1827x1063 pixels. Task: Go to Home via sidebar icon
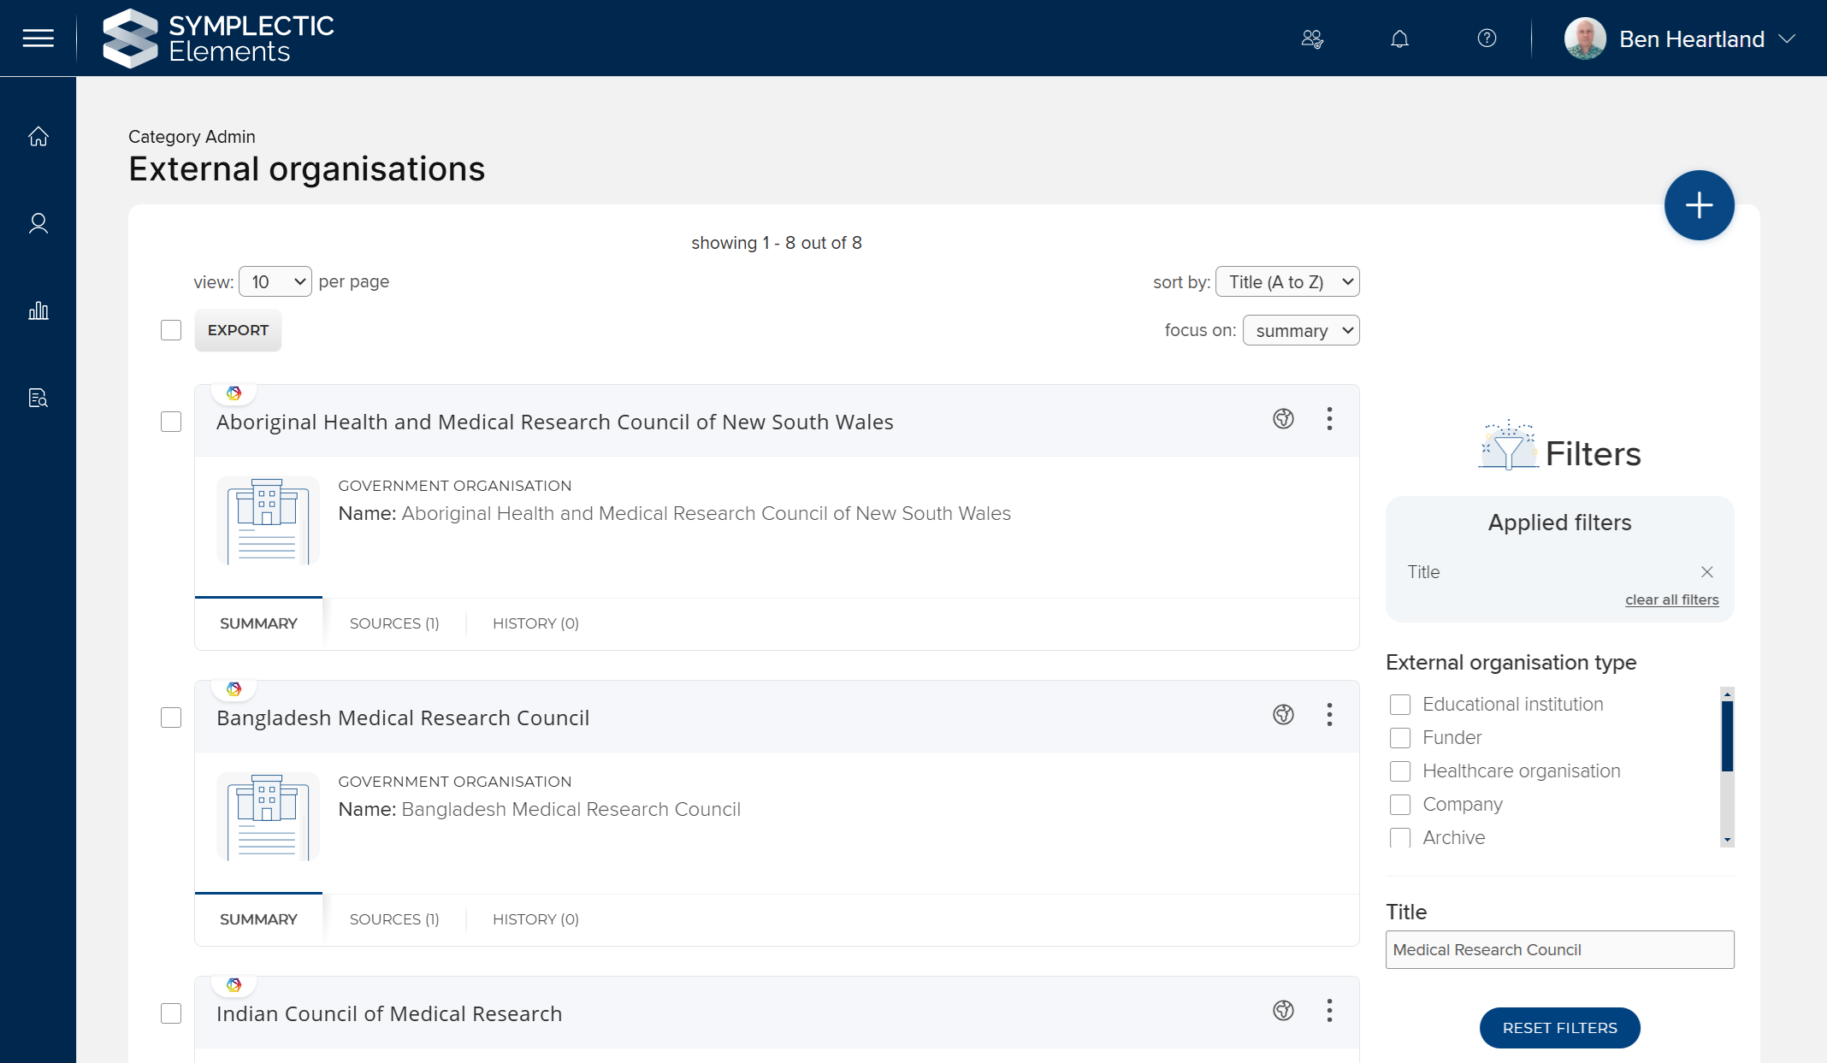click(38, 137)
